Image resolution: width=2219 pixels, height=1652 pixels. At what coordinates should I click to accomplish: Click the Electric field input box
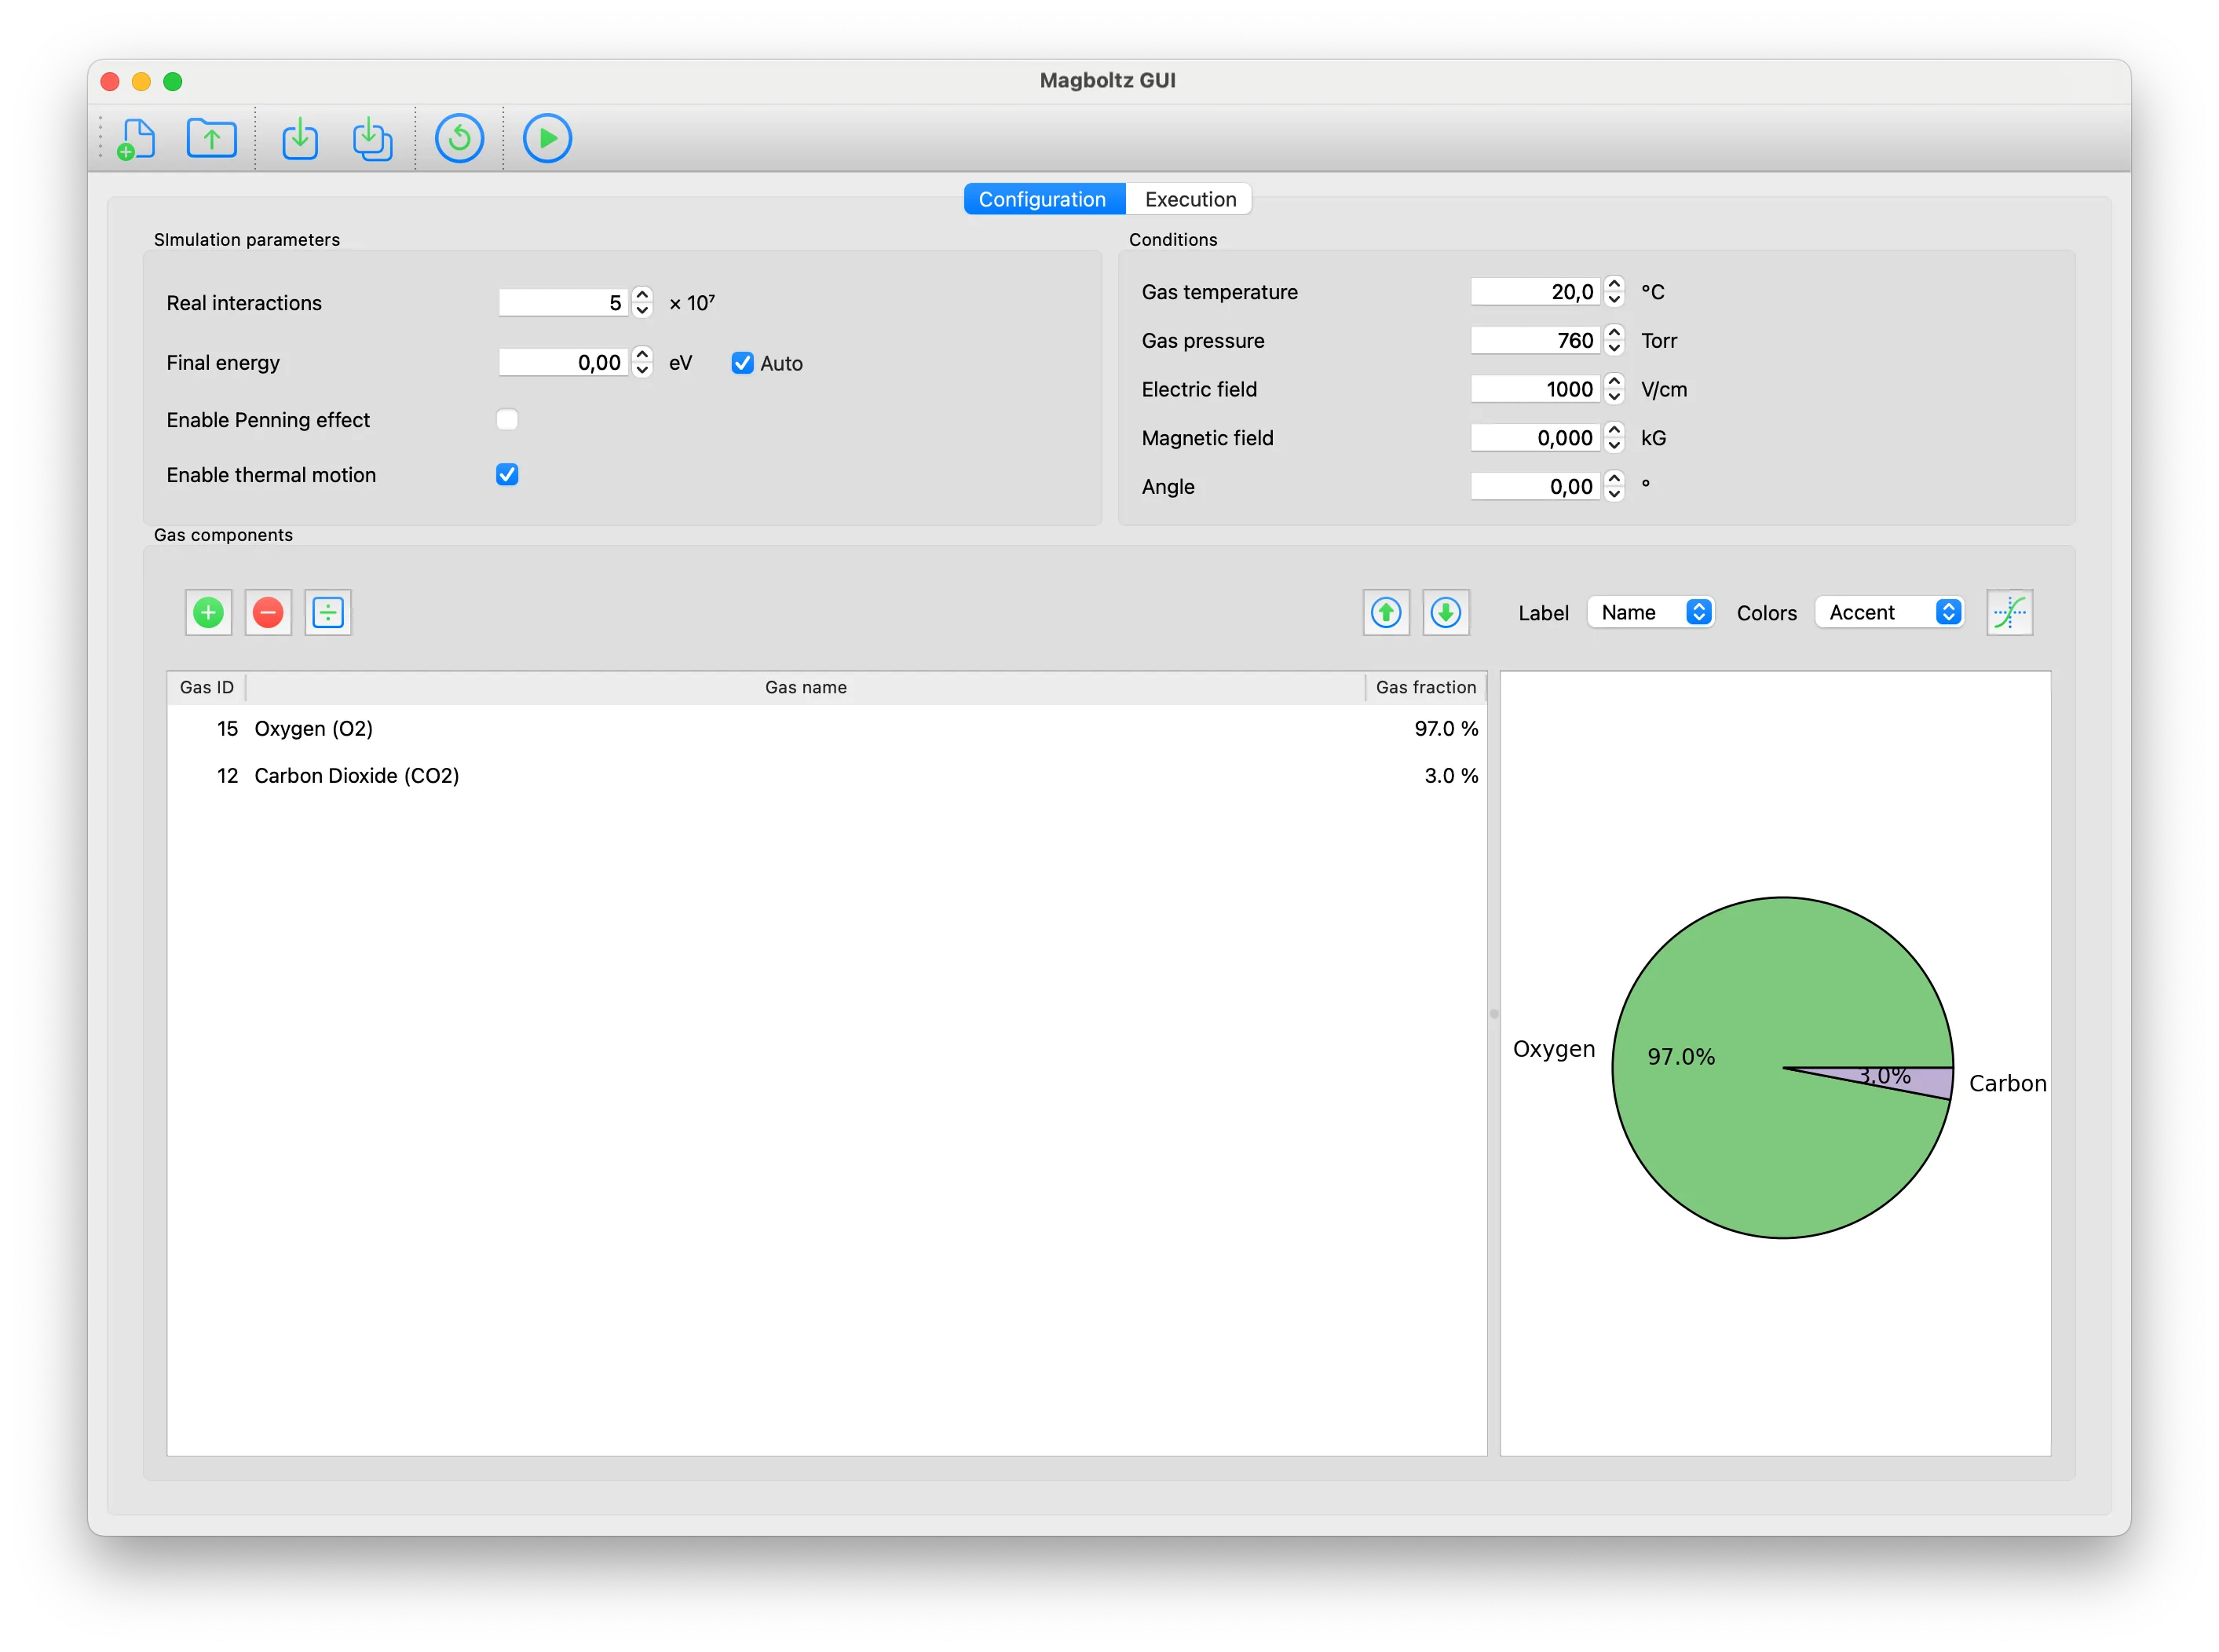[x=1535, y=389]
